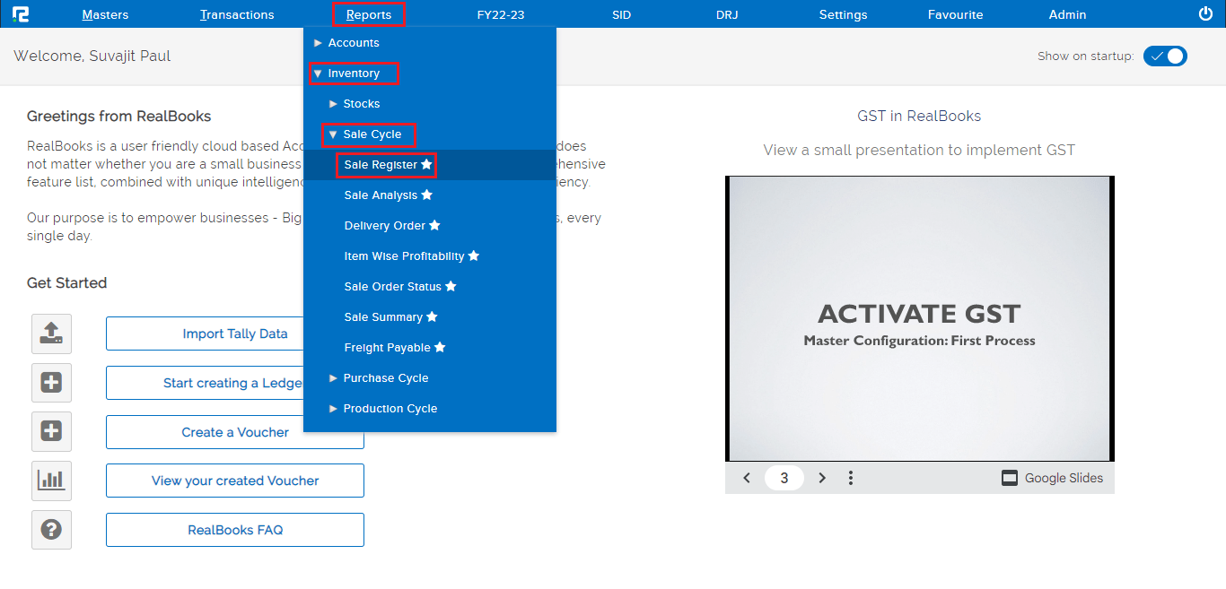Viewport: 1226px width, 589px height.
Task: Click the RealBooks logo icon
Action: (21, 14)
